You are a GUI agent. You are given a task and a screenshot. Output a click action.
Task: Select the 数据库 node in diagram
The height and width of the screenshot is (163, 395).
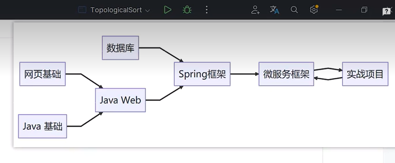tap(120, 48)
